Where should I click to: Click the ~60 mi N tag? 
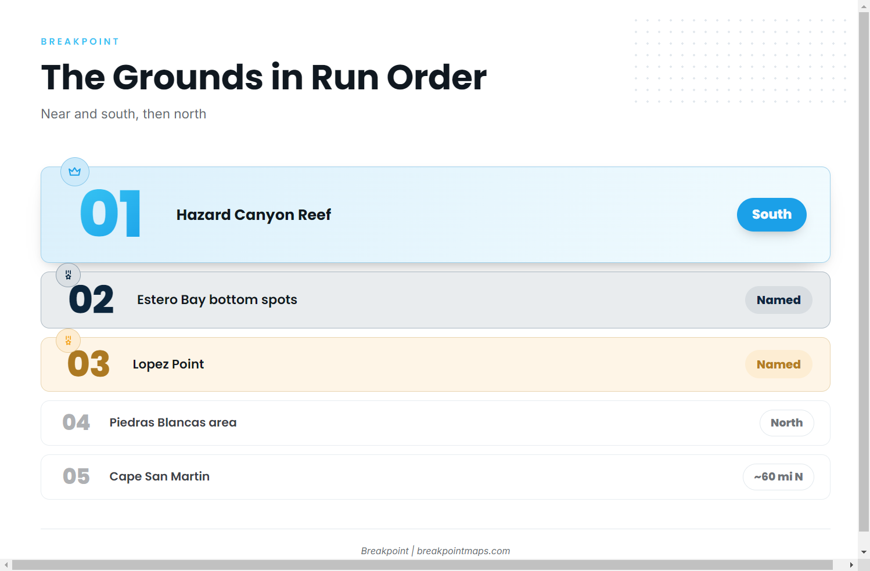coord(778,477)
